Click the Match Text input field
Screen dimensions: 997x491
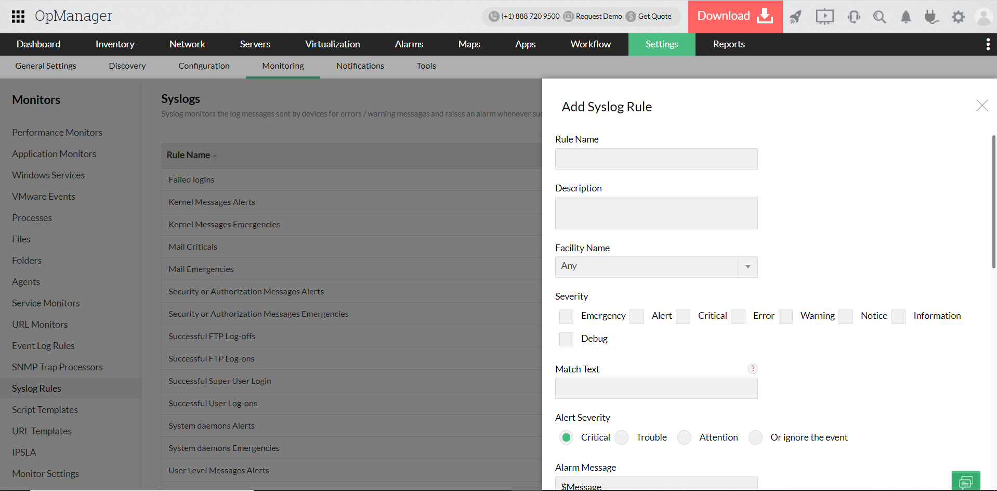click(x=656, y=389)
